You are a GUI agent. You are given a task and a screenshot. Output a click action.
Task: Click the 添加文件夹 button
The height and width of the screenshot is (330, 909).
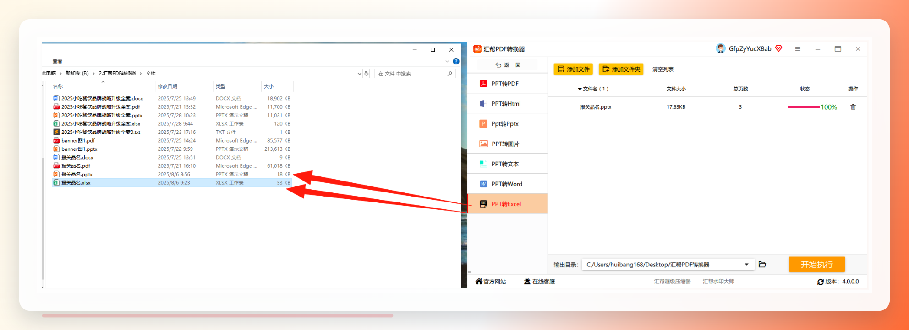point(621,69)
